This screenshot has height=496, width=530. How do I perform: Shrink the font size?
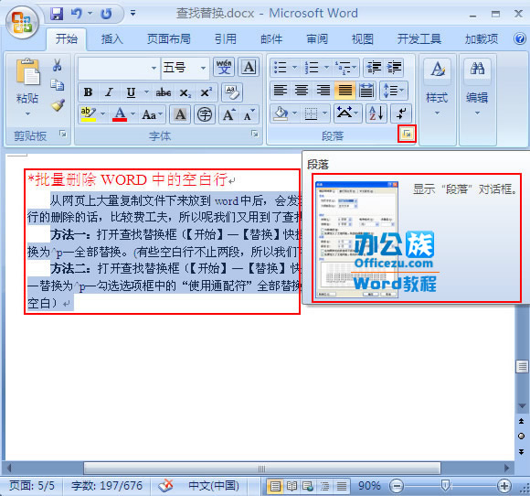[x=249, y=114]
